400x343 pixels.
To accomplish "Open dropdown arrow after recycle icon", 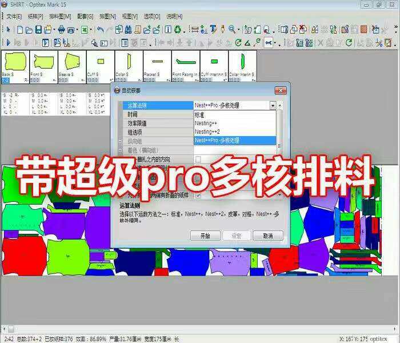I will click(184, 31).
